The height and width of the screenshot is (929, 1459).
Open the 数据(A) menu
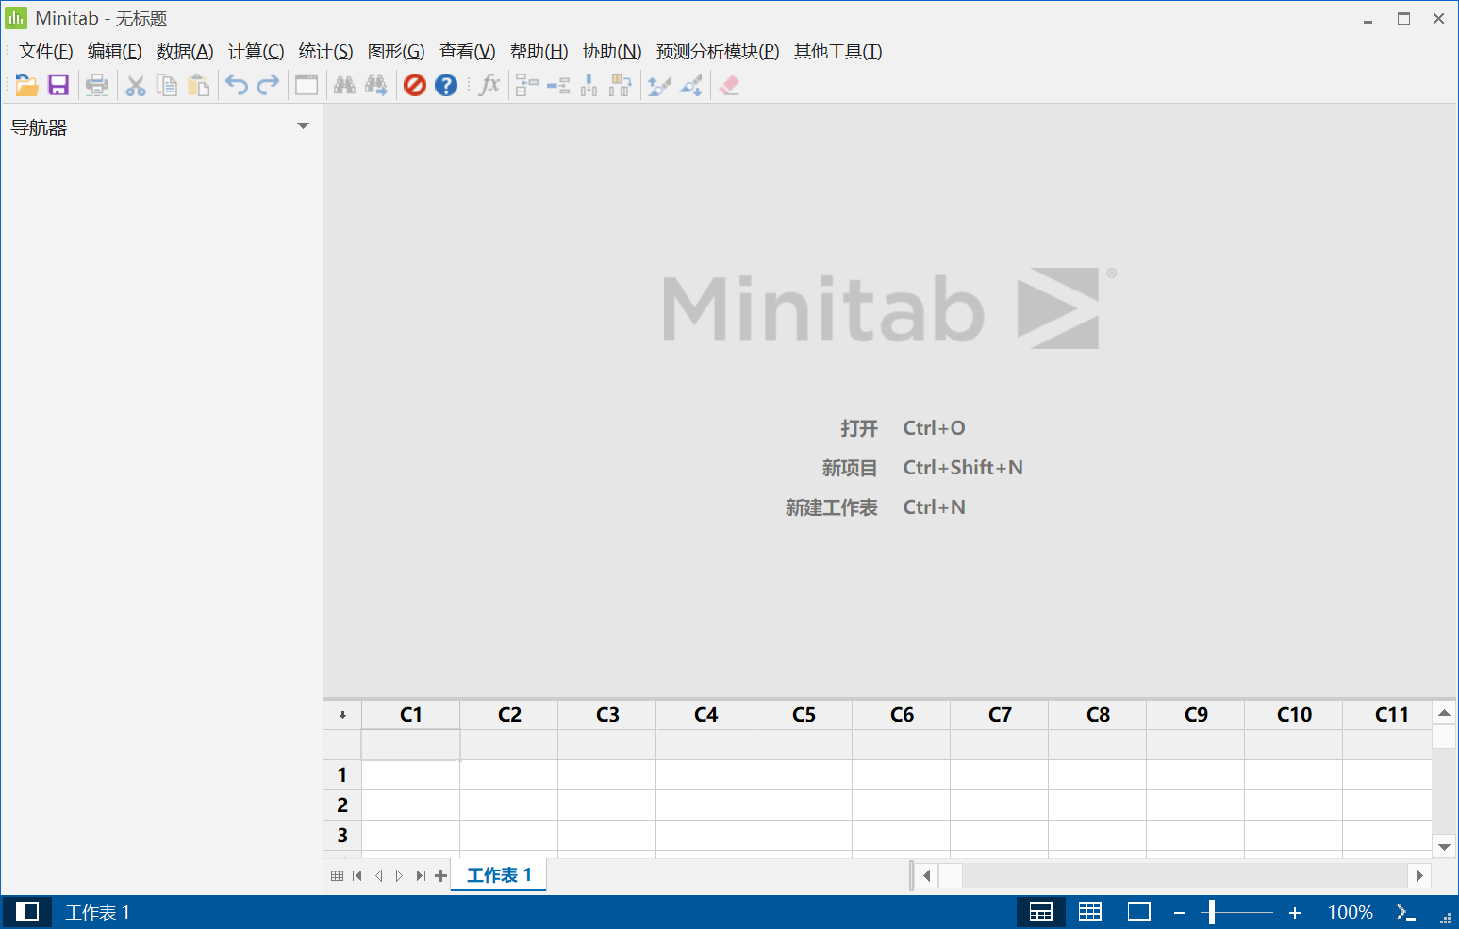point(185,52)
